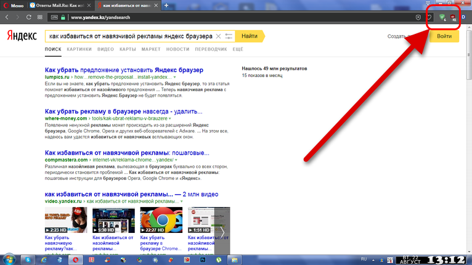The width and height of the screenshot is (472, 265).
Task: Click the yellow Войти button
Action: (x=444, y=36)
